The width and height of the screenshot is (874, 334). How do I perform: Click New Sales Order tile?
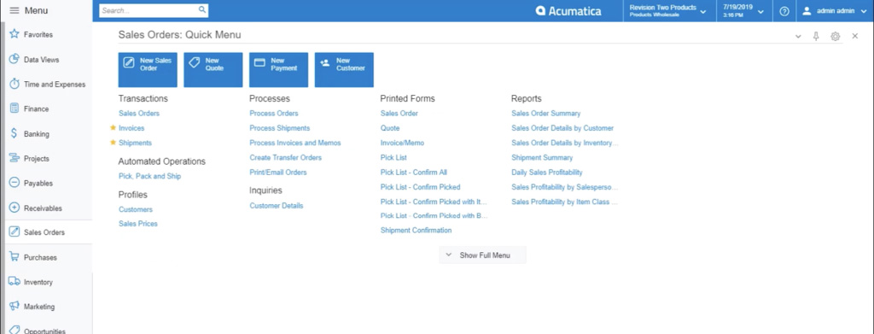[148, 70]
